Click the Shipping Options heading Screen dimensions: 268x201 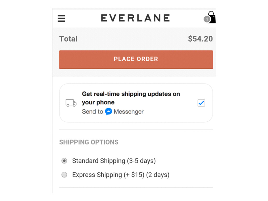coord(89,142)
